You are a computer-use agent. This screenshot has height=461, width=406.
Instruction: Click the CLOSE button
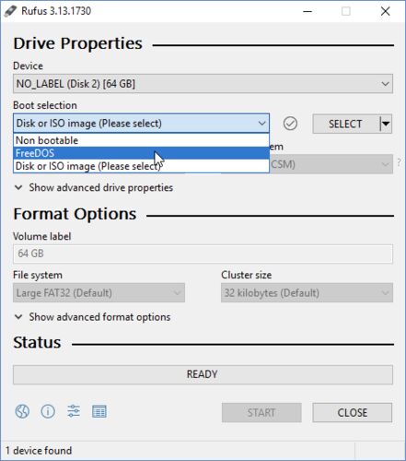tap(353, 412)
